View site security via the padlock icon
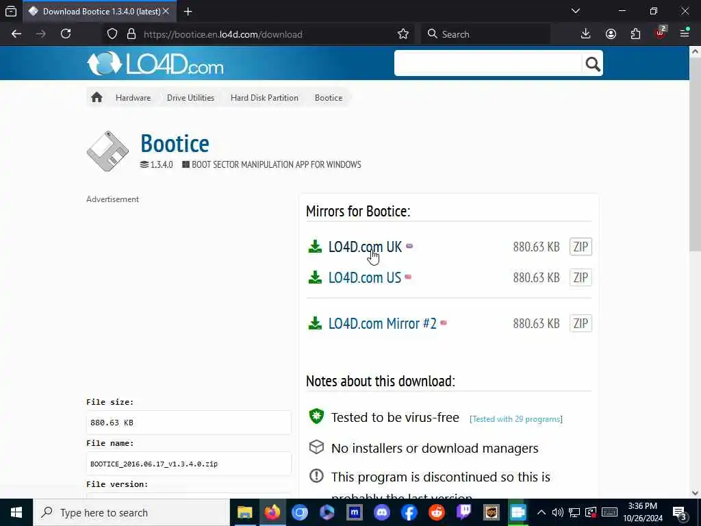Screen dimensions: 701x526 131,34
